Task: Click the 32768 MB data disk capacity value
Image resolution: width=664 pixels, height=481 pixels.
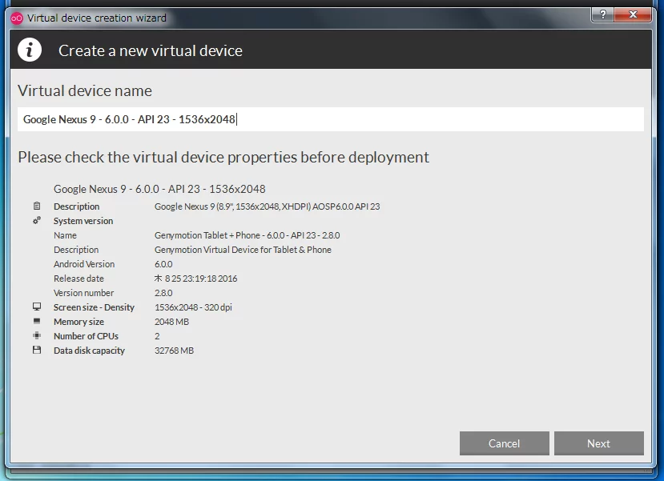Action: click(x=174, y=351)
